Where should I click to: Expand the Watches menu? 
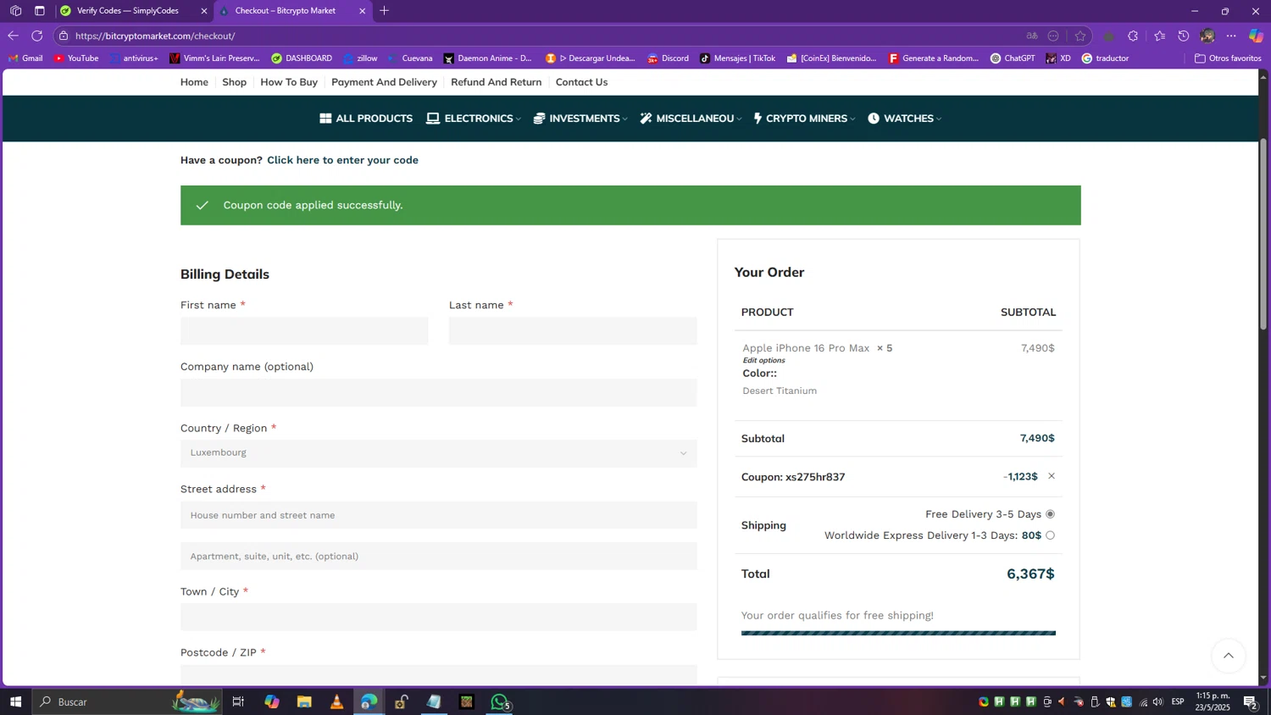point(904,119)
